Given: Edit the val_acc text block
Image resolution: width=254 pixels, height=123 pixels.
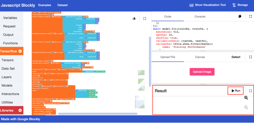Looking at the screenshot, I should click(x=93, y=97).
